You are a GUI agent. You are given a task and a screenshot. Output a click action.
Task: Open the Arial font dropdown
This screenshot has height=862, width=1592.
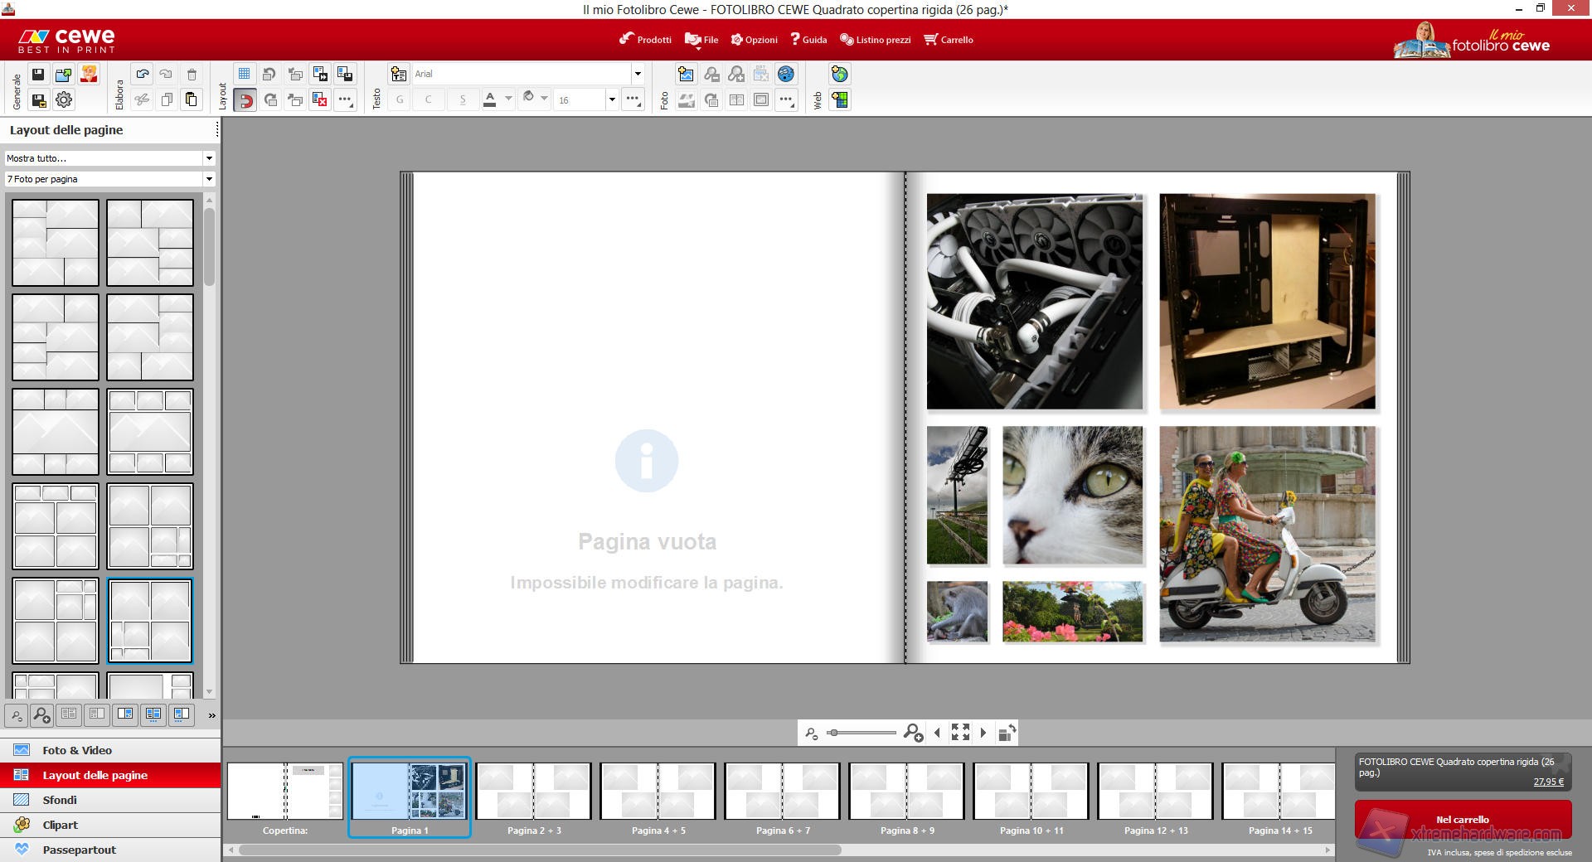click(x=637, y=74)
